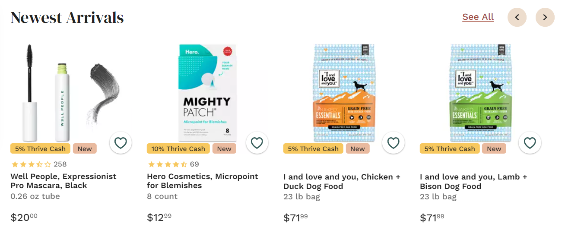Click the 10% Thrive Cash badge
Screen dimensions: 565x233
coord(178,149)
